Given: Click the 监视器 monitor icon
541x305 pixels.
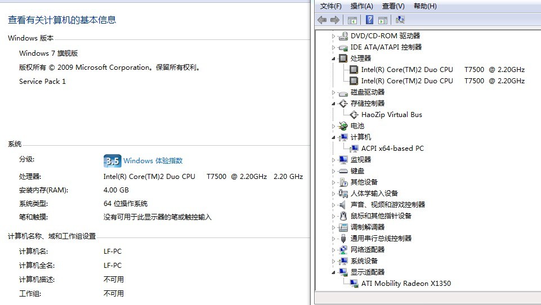Looking at the screenshot, I should [343, 160].
